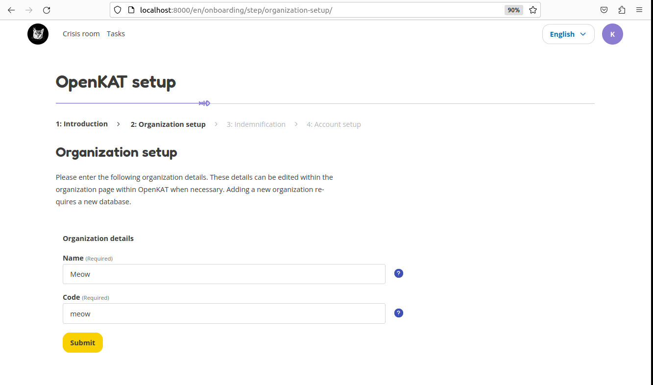Go back with browser back arrow
The image size is (653, 385).
tap(11, 10)
